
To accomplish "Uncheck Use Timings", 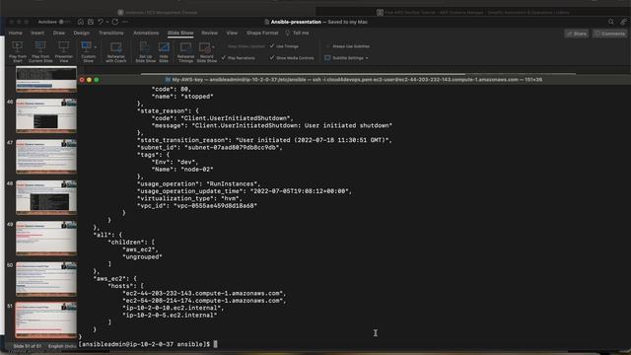I will [272, 46].
